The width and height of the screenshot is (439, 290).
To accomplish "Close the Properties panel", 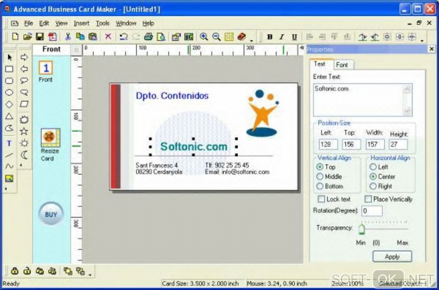I will [432, 49].
